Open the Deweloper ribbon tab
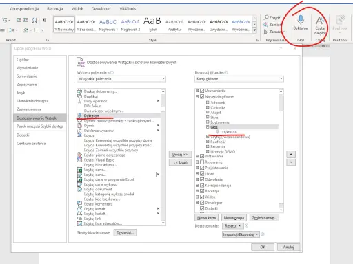The height and width of the screenshot is (264, 353). click(101, 9)
